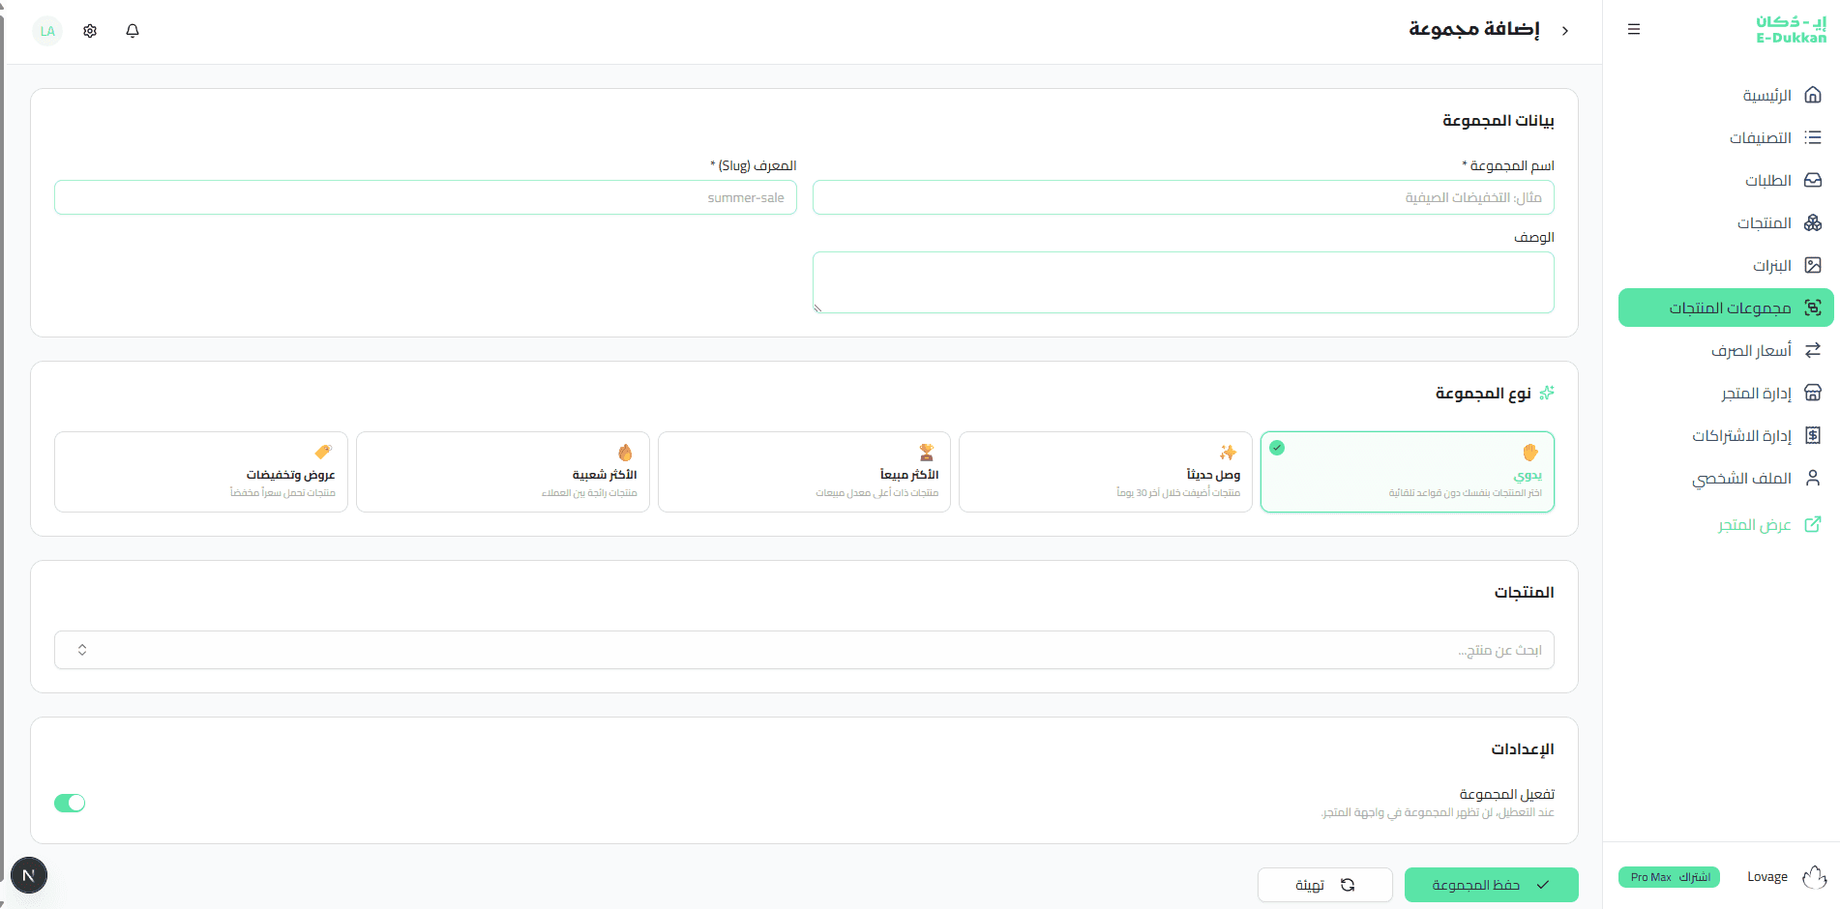
Task: Click the hand icon on the يدوي card
Action: pyautogui.click(x=1530, y=453)
